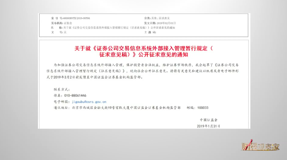The width and height of the screenshot is (287, 160).
Task: Select the 文号 value 无
Action: coord(65,32)
